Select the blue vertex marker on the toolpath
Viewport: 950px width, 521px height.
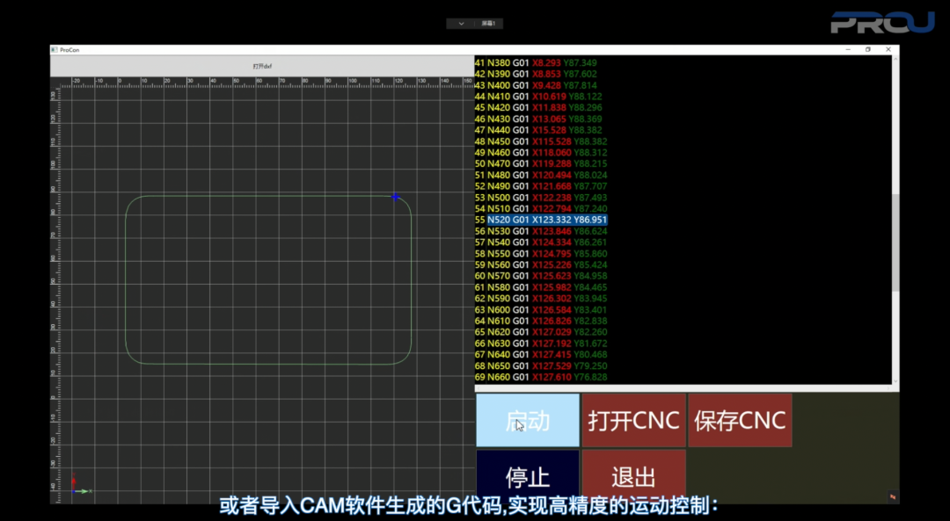pyautogui.click(x=395, y=197)
